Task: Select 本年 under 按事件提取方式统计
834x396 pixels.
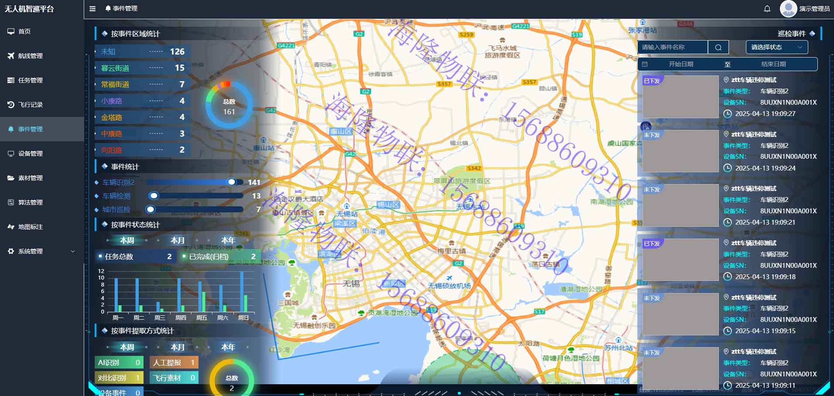Action: (x=228, y=347)
